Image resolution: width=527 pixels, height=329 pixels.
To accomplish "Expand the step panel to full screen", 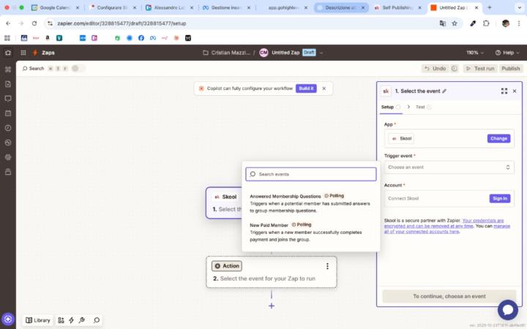I will click(504, 91).
